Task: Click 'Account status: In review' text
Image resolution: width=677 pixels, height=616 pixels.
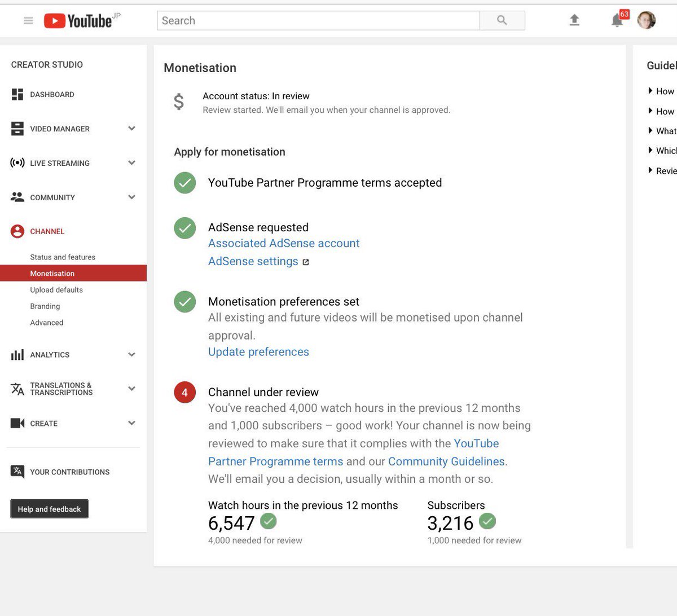Action: tap(256, 96)
